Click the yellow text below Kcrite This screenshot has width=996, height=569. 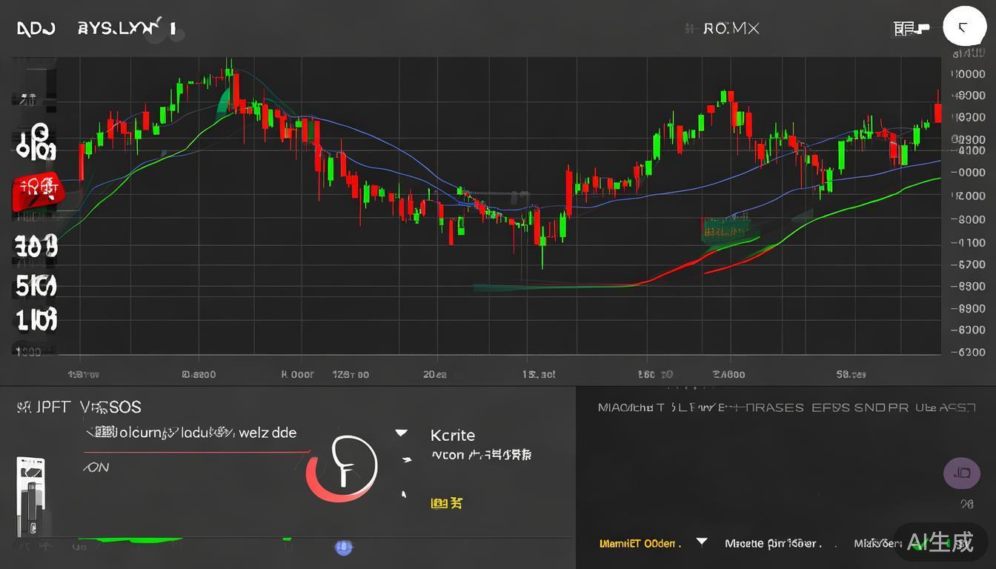[x=446, y=503]
